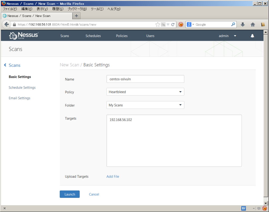Return to Scans list via sidebar link
The image size is (269, 212).
(x=14, y=65)
